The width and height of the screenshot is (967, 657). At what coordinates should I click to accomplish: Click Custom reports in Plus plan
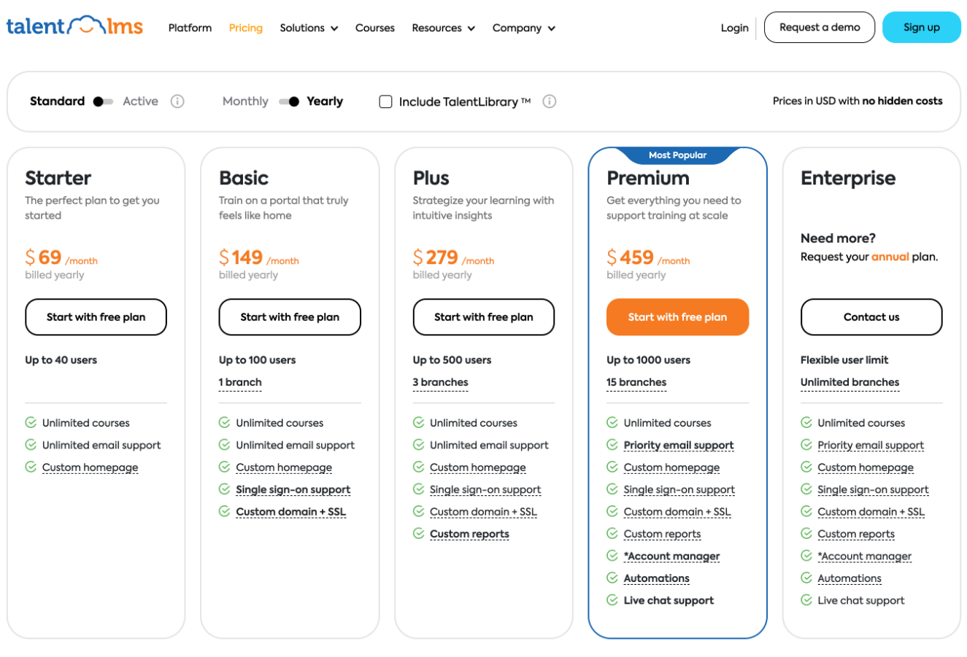pos(469,534)
